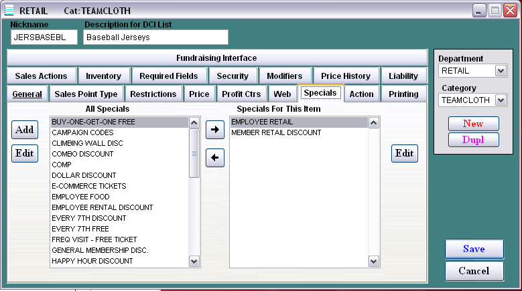Switch to the Liability tab
Image resolution: width=522 pixels, height=291 pixels.
403,76
